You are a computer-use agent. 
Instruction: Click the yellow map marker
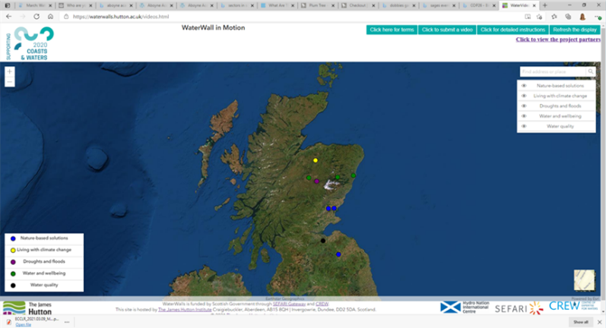point(316,160)
